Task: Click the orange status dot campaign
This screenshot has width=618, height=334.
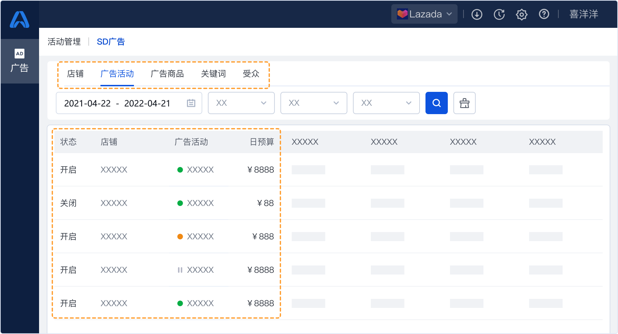Action: tap(180, 237)
